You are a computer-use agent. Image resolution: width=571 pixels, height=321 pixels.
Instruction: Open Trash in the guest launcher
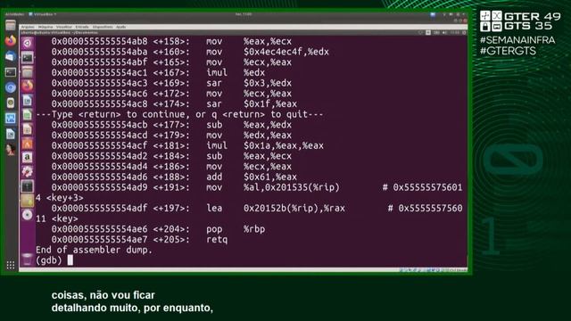click(x=28, y=259)
